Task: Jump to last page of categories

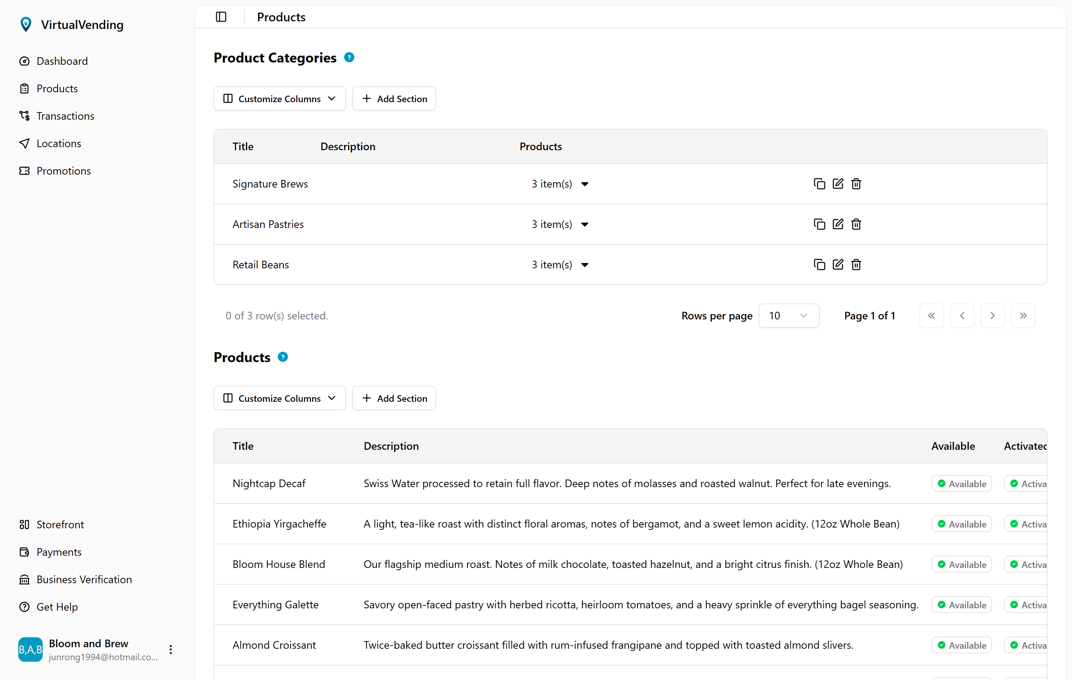Action: point(1023,316)
